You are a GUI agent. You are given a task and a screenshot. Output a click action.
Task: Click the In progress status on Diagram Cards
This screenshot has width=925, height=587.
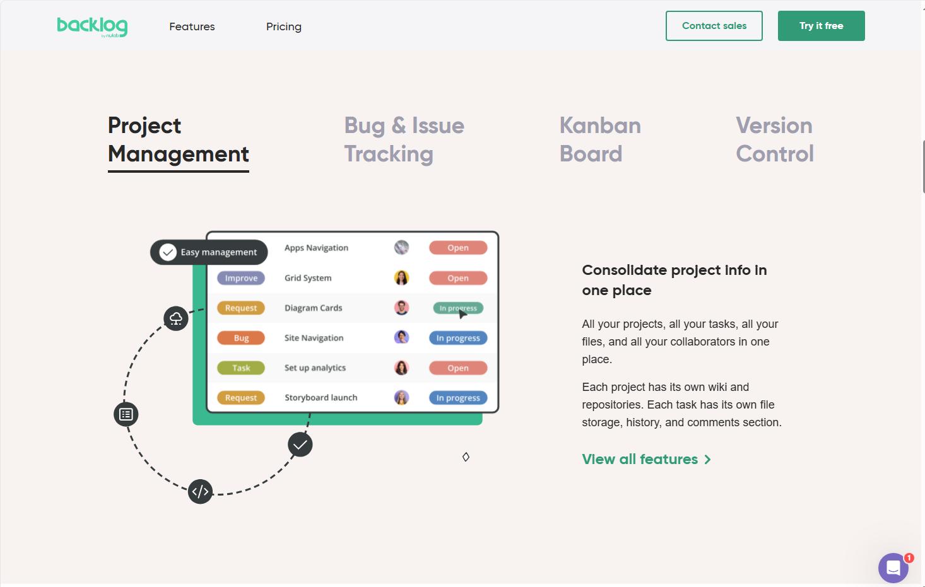458,308
